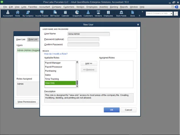Click the QuickBooks logo icon in title bar
The width and height of the screenshot is (180, 135).
pyautogui.click(x=2, y=2)
